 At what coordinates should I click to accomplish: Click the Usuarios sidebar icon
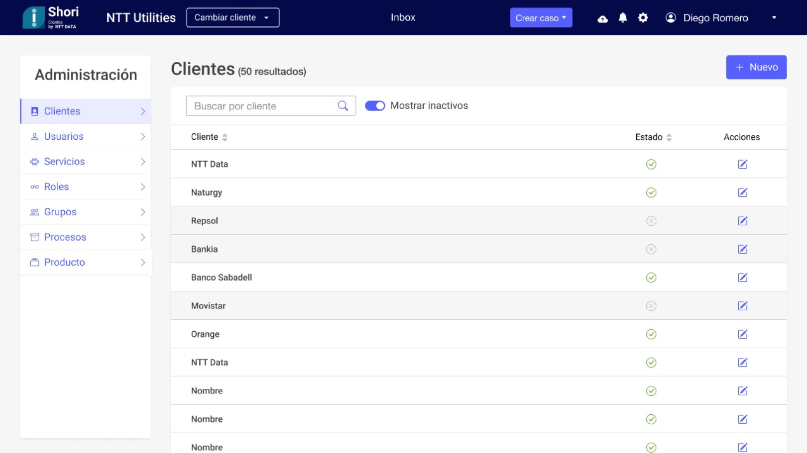[34, 136]
